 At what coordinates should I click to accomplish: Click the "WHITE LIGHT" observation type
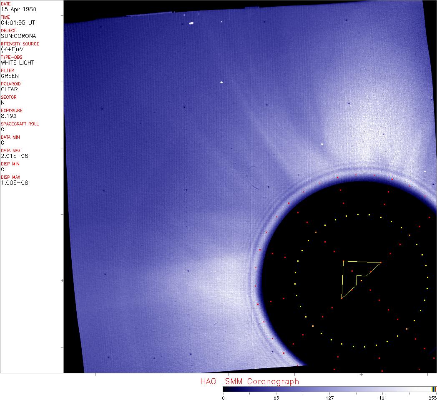tap(18, 62)
